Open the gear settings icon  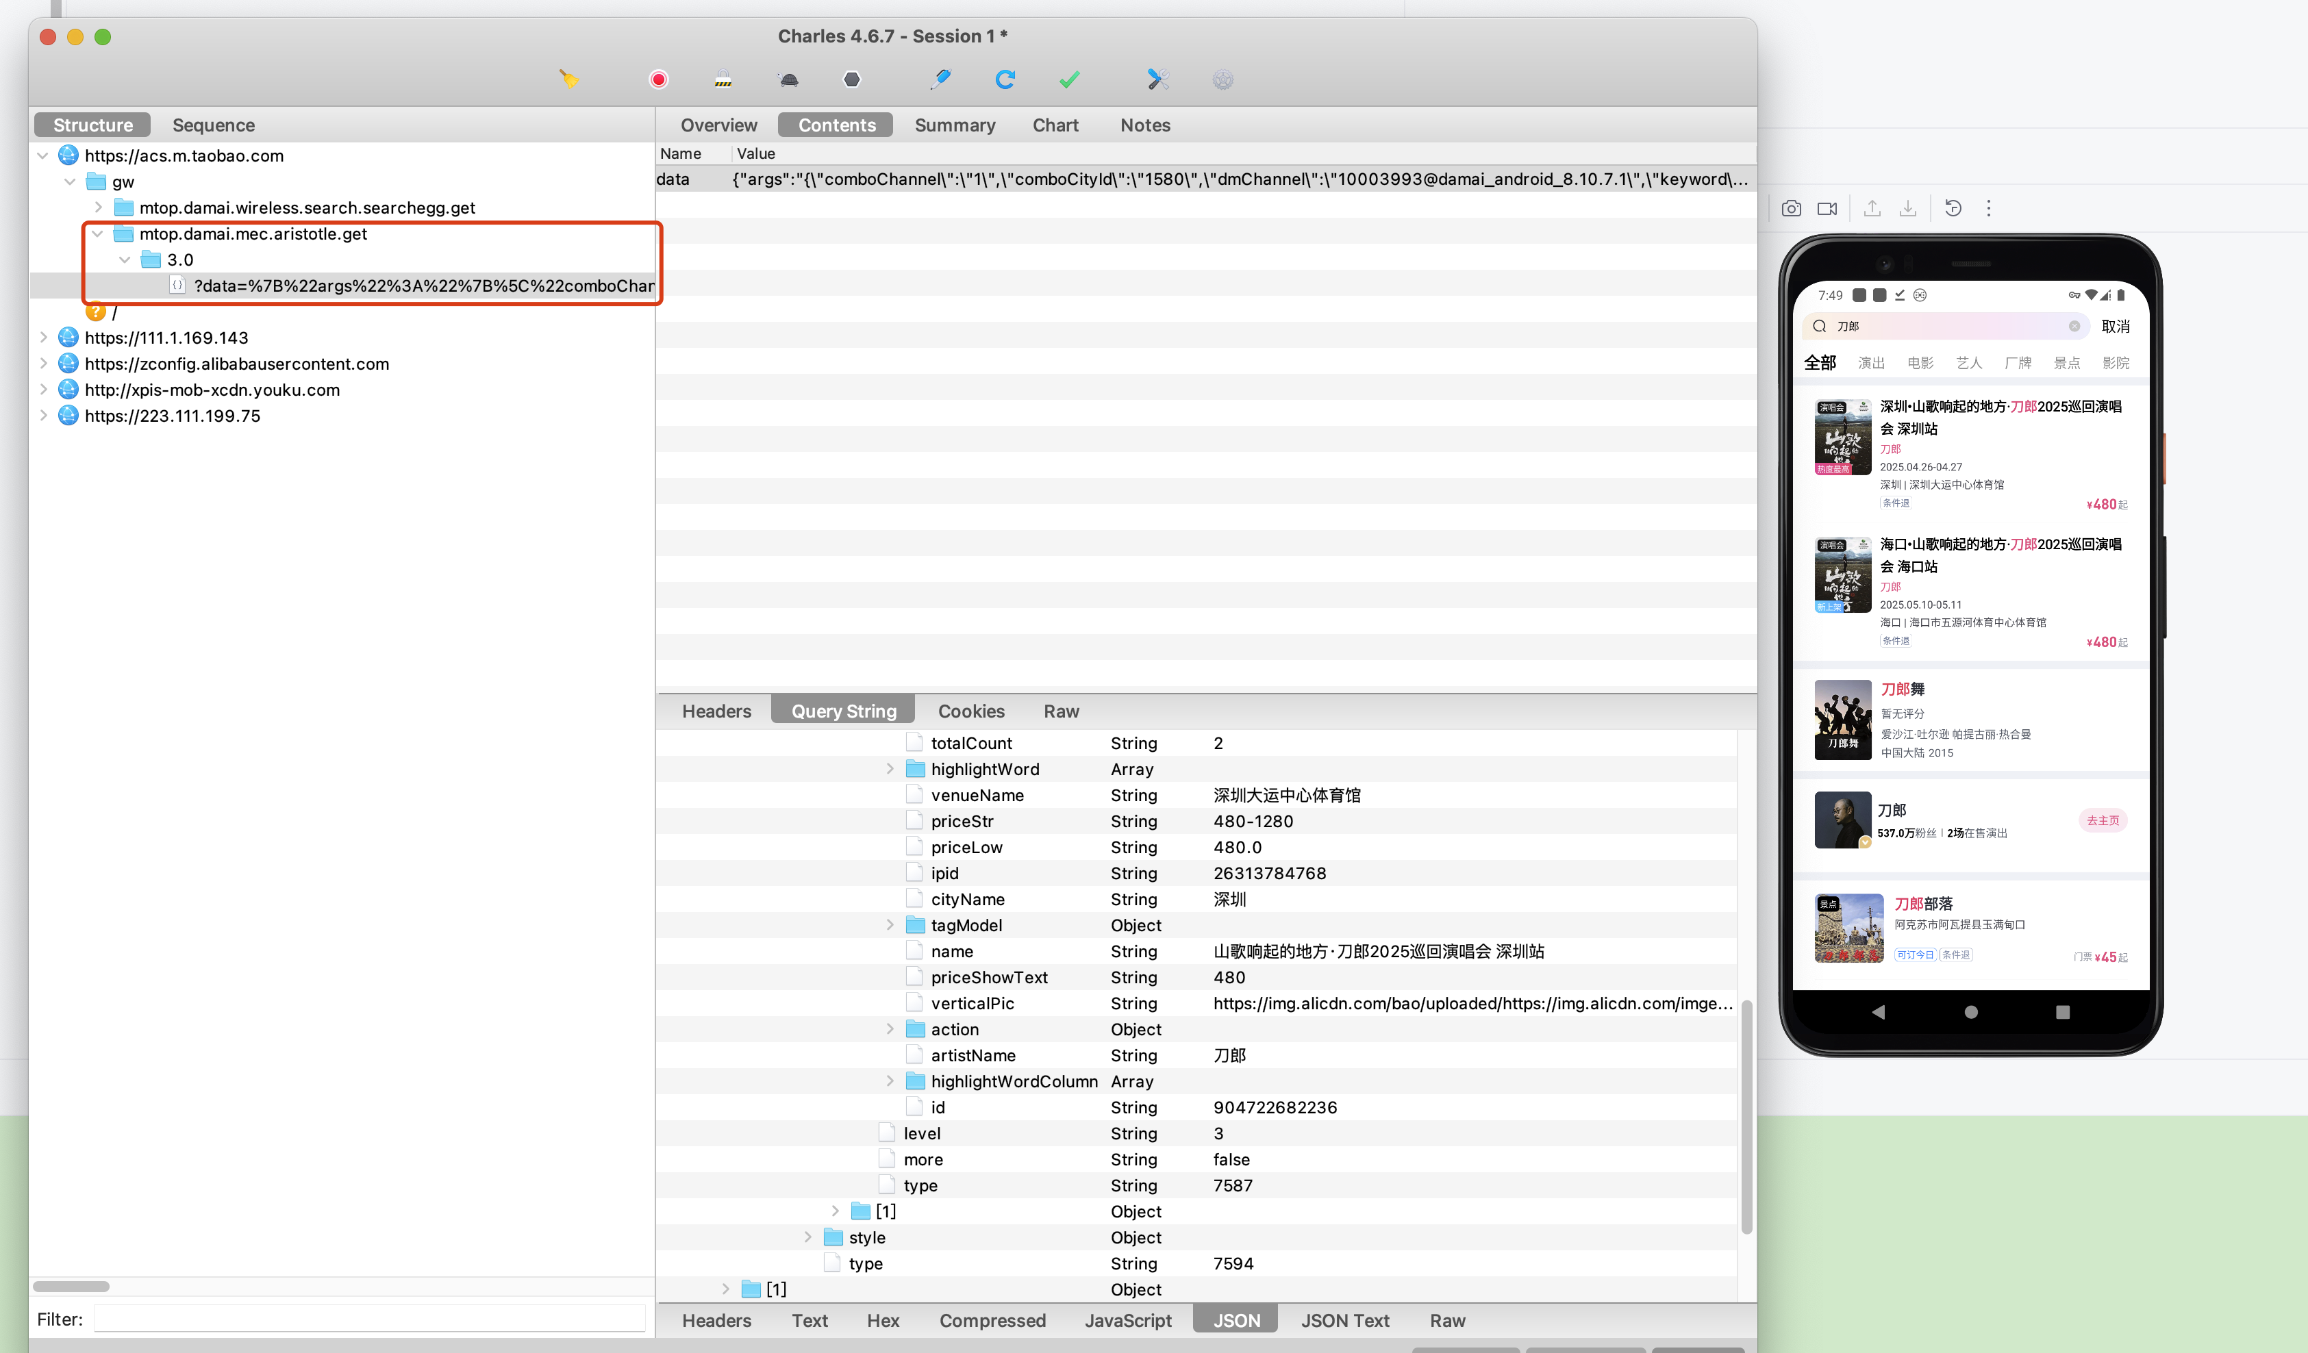pos(1222,79)
